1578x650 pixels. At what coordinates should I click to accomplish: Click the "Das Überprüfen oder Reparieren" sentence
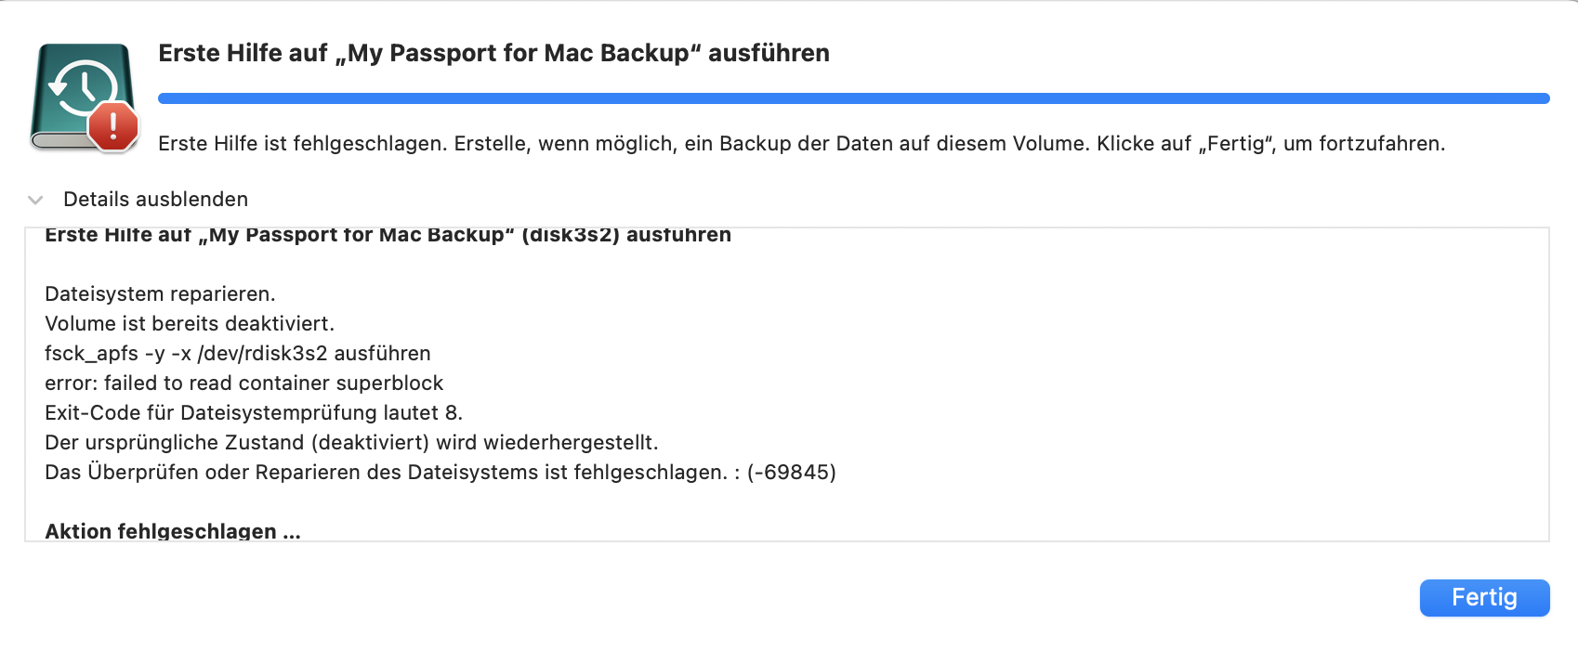[x=386, y=473]
